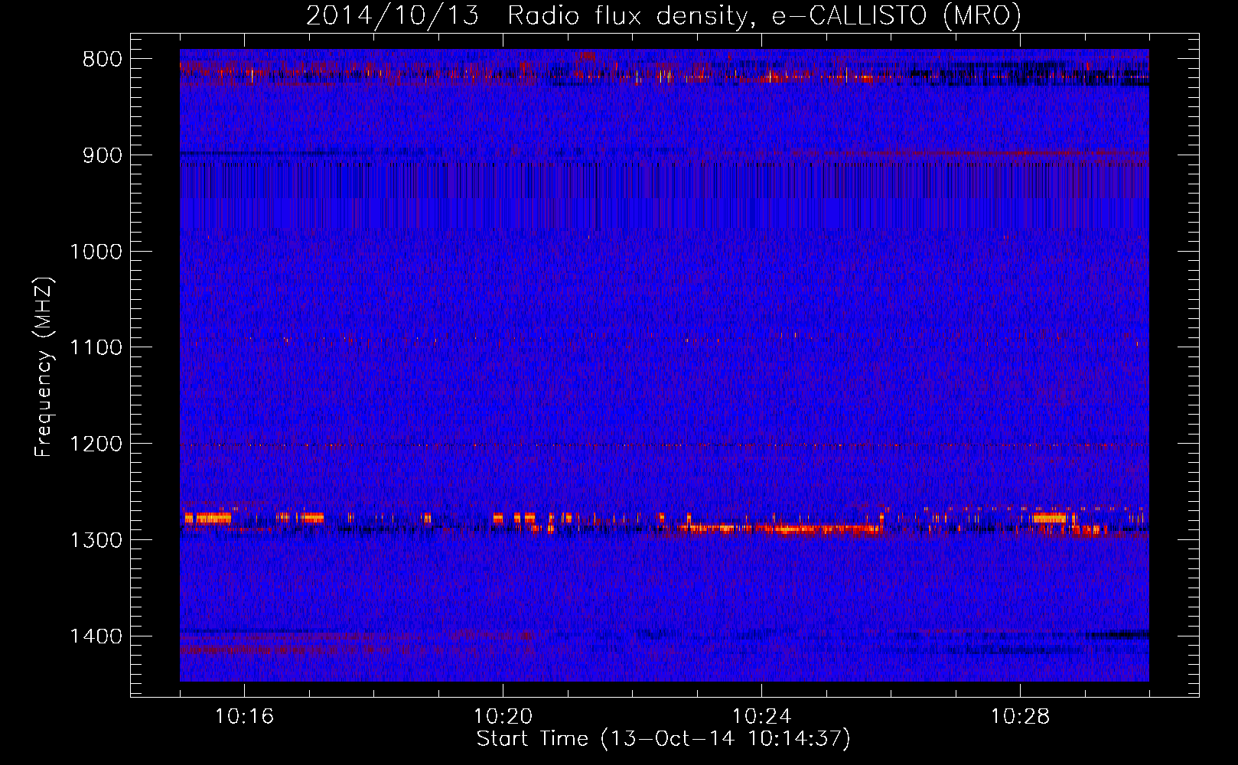Select the 800 frequency tick label
This screenshot has width=1238, height=765.
pyautogui.click(x=103, y=60)
